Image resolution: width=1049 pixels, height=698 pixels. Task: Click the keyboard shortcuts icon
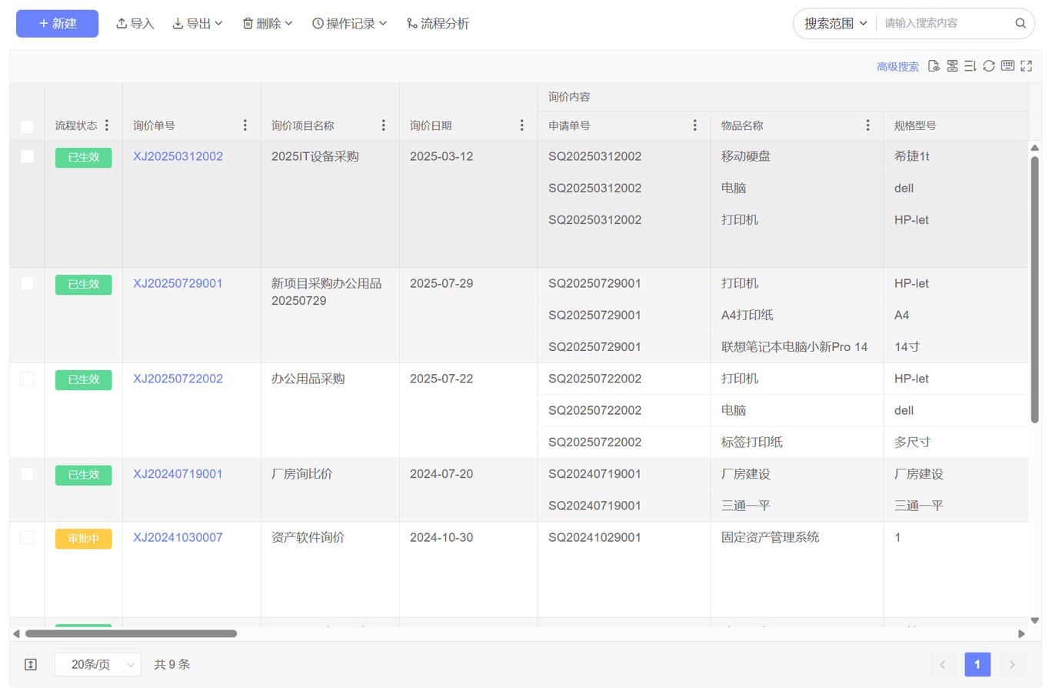coord(1007,66)
